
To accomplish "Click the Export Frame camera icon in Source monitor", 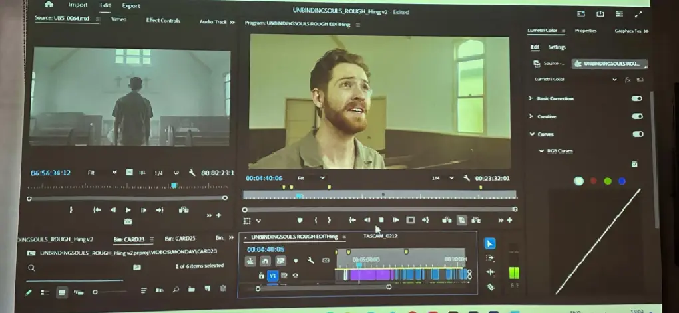I will pos(128,221).
